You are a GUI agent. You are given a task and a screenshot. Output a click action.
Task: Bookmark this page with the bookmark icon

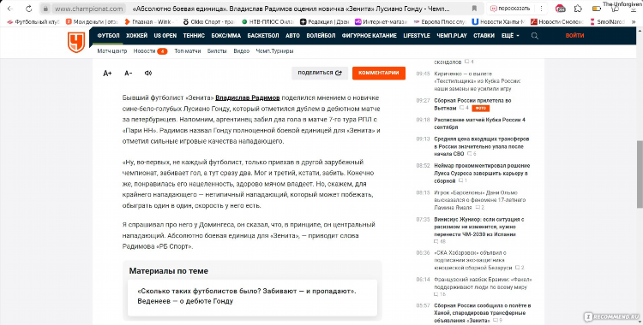point(474,9)
